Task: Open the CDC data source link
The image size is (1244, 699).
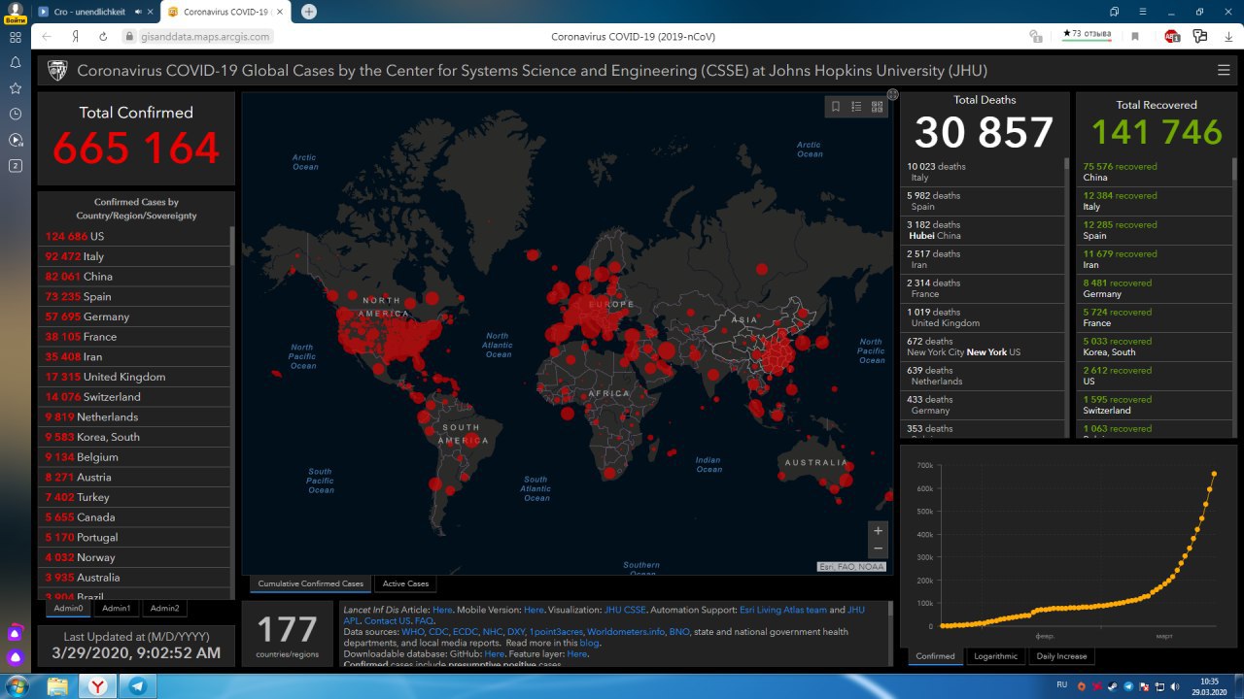Action: [x=437, y=631]
